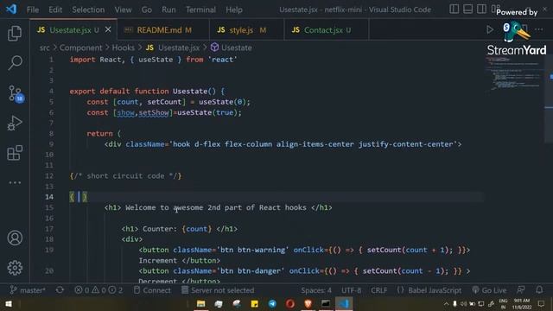Viewport: 553px width, 311px height.
Task: Expand the Component breadcrumb
Action: tap(80, 48)
